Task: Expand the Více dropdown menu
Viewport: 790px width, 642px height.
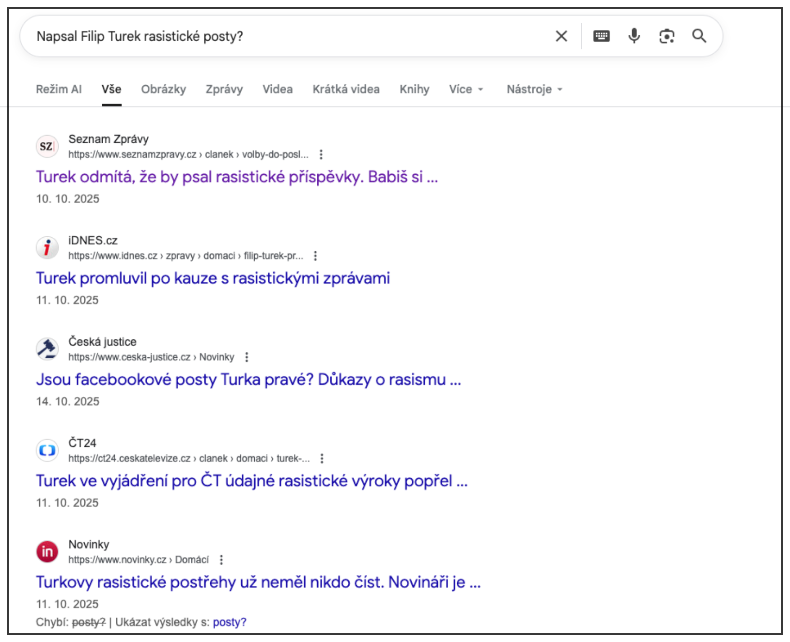Action: (465, 90)
